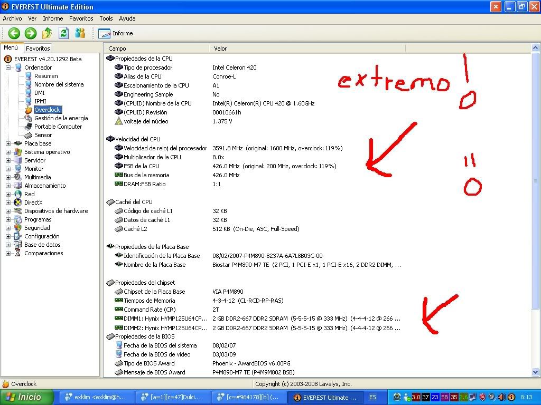
Task: Click the Valor column header
Action: click(307, 49)
